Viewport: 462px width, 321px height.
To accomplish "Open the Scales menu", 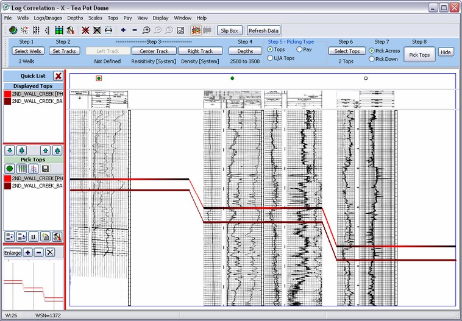I will [x=95, y=18].
